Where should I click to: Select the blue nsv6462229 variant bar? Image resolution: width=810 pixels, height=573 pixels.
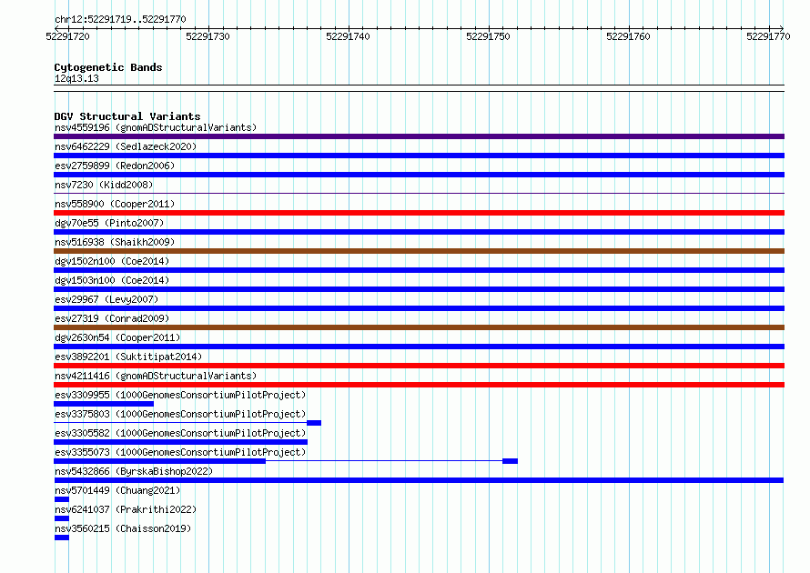[x=419, y=156]
